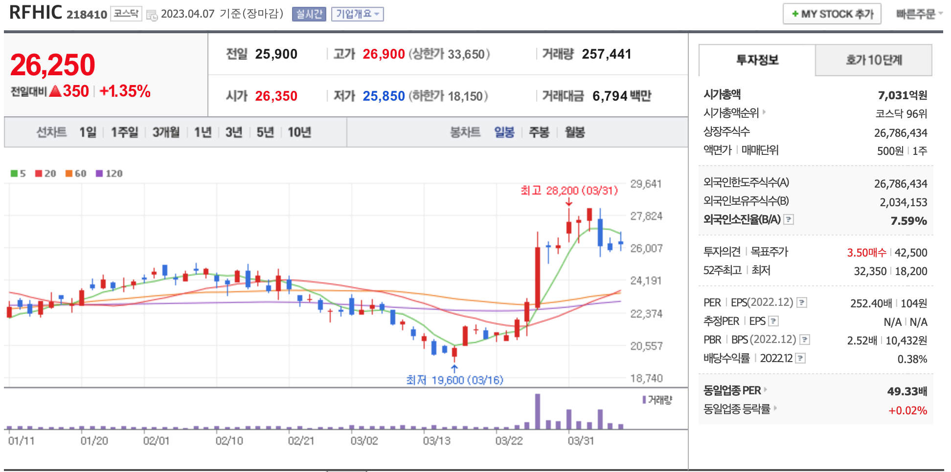This screenshot has height=472, width=951.
Task: Click the green 5-day moving average swatch
Action: pos(14,173)
